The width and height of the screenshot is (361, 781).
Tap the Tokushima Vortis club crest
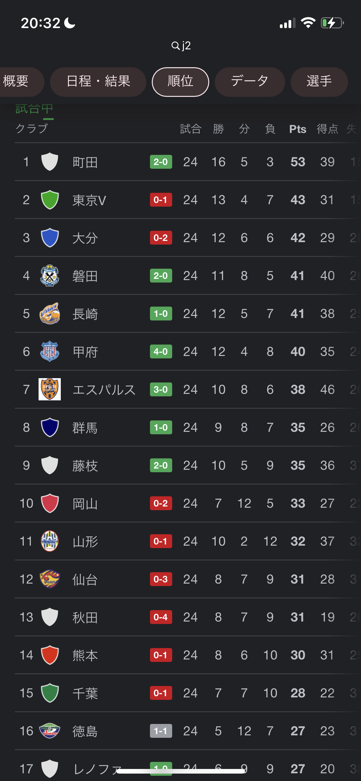[50, 731]
